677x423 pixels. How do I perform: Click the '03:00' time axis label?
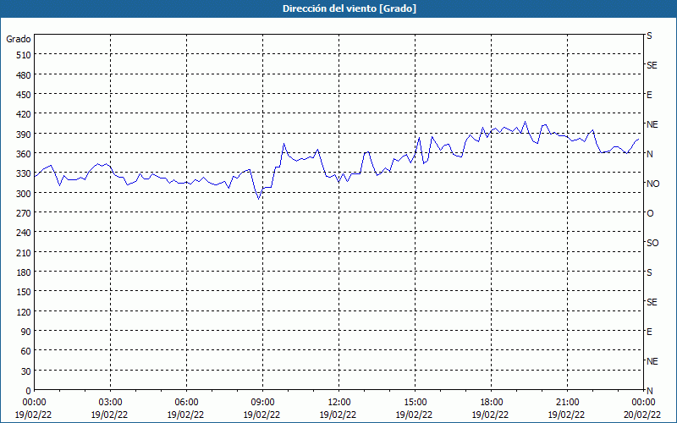111,403
